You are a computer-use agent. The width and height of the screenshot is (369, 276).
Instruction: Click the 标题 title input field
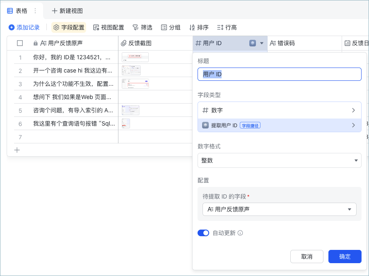[280, 74]
